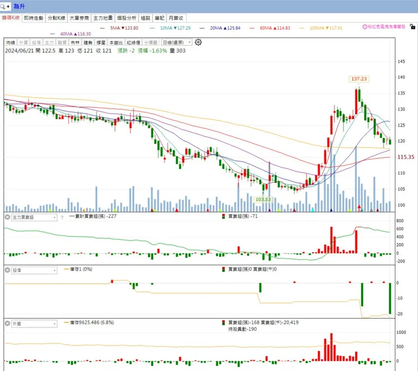Open the 日線(還原) period dropdown
418x371 pixels.
click(176, 42)
